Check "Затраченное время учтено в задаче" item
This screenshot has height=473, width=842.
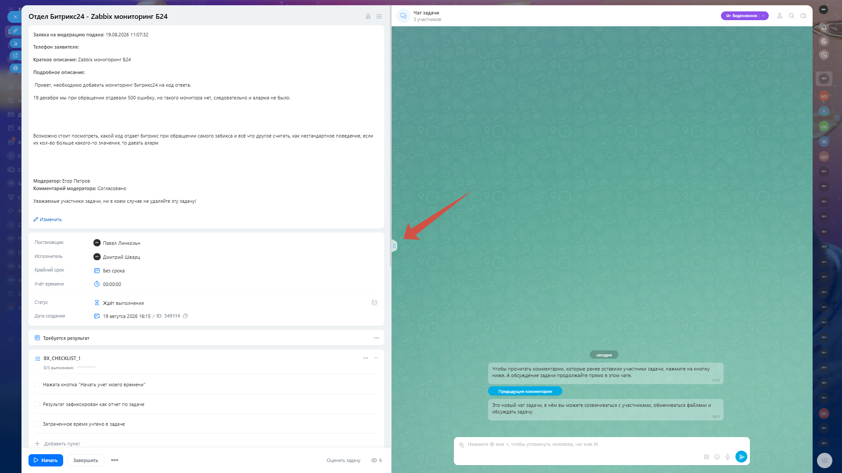coord(37,424)
